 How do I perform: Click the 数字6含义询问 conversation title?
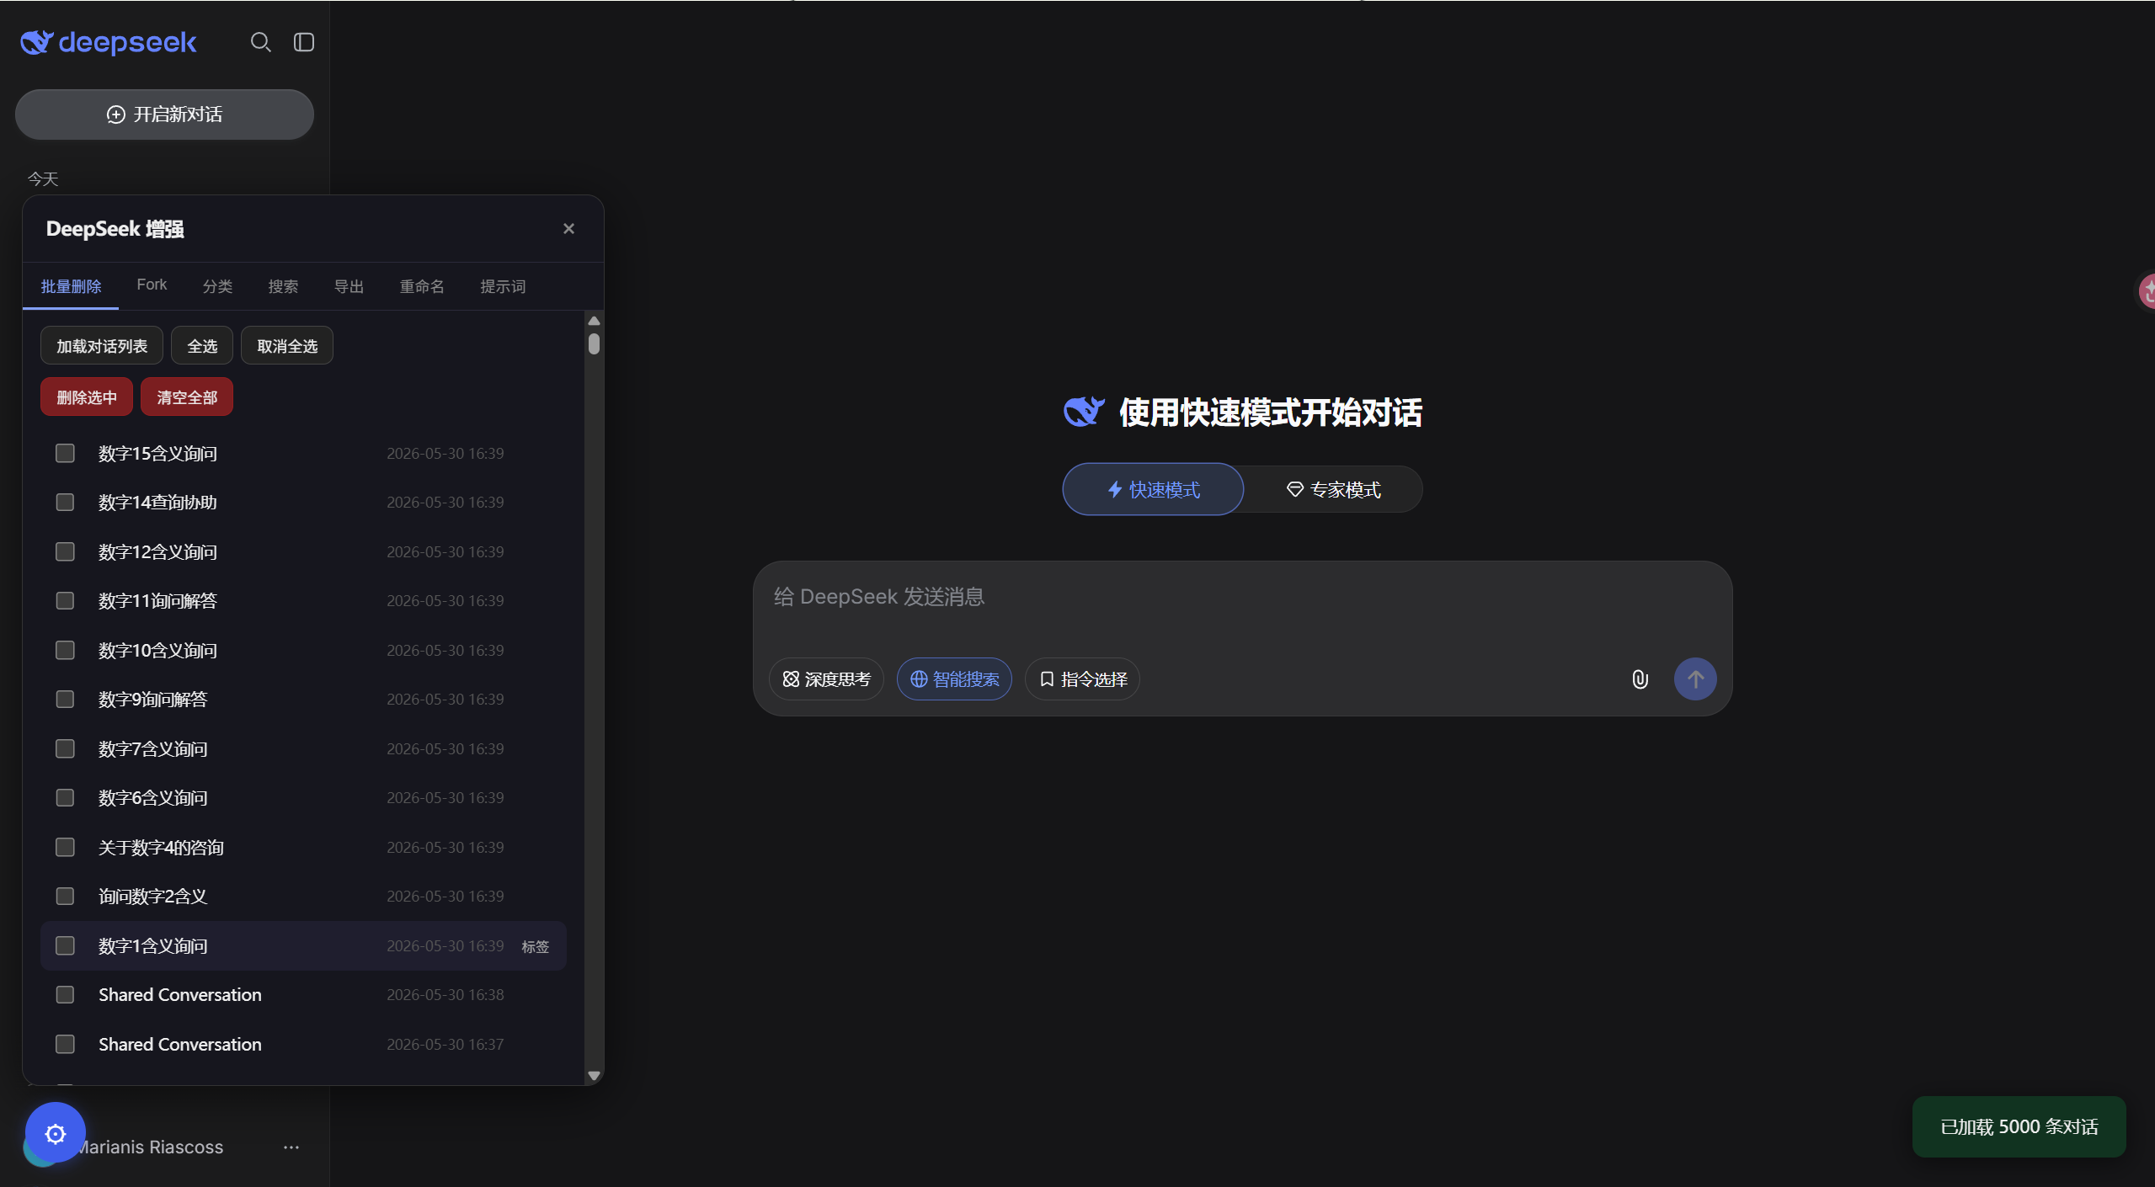coord(152,799)
